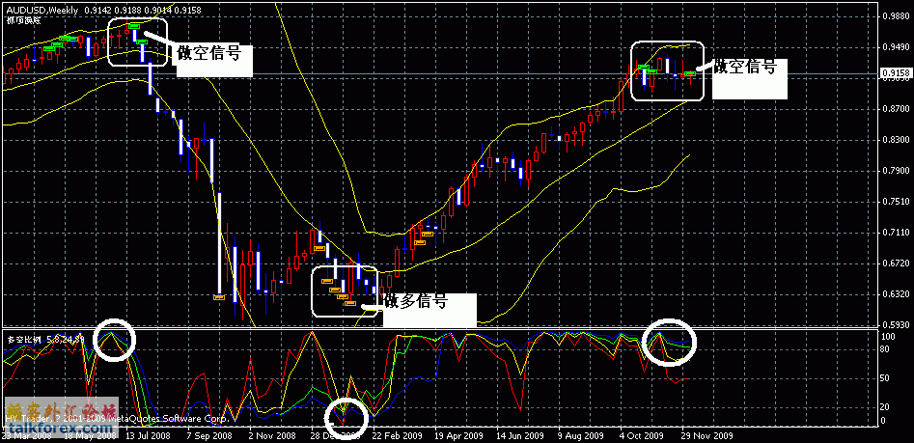Click the 0.6320 price axis label
The height and width of the screenshot is (443, 914).
coord(897,294)
